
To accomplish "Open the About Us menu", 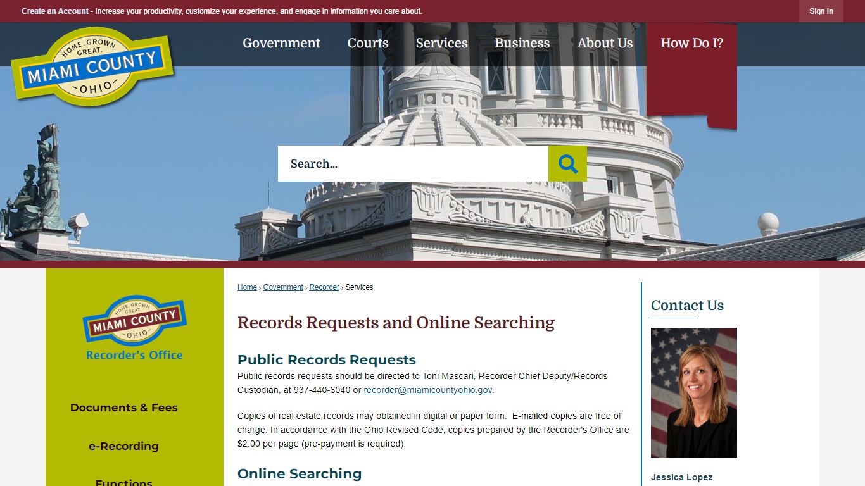I will (605, 43).
